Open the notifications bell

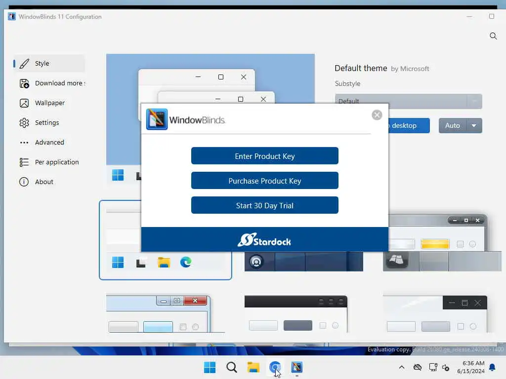493,367
